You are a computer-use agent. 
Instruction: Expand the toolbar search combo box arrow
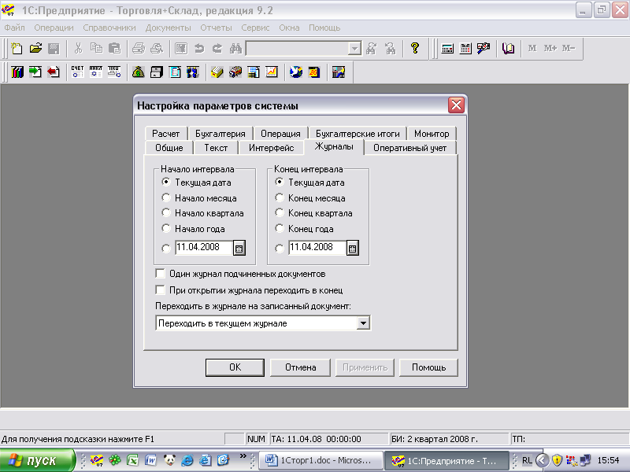pyautogui.click(x=354, y=49)
